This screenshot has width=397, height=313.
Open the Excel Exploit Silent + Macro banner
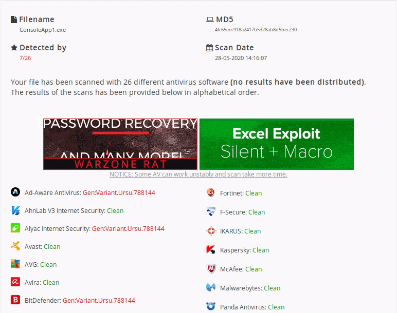[277, 144]
